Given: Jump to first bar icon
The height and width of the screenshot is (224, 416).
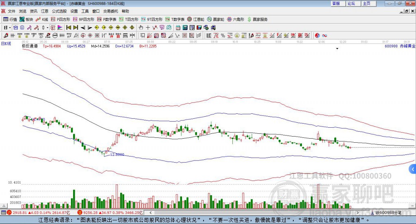Looking at the screenshot, I should (68, 28).
